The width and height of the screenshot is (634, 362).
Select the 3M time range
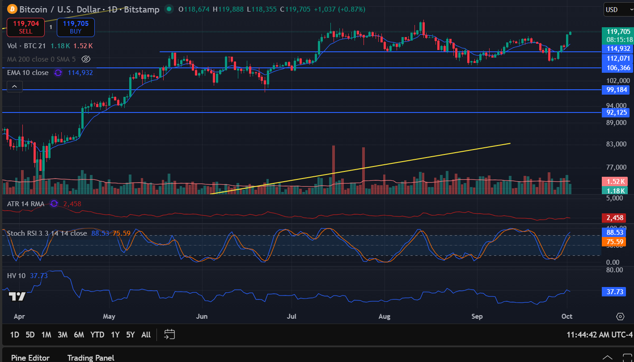pyautogui.click(x=63, y=335)
